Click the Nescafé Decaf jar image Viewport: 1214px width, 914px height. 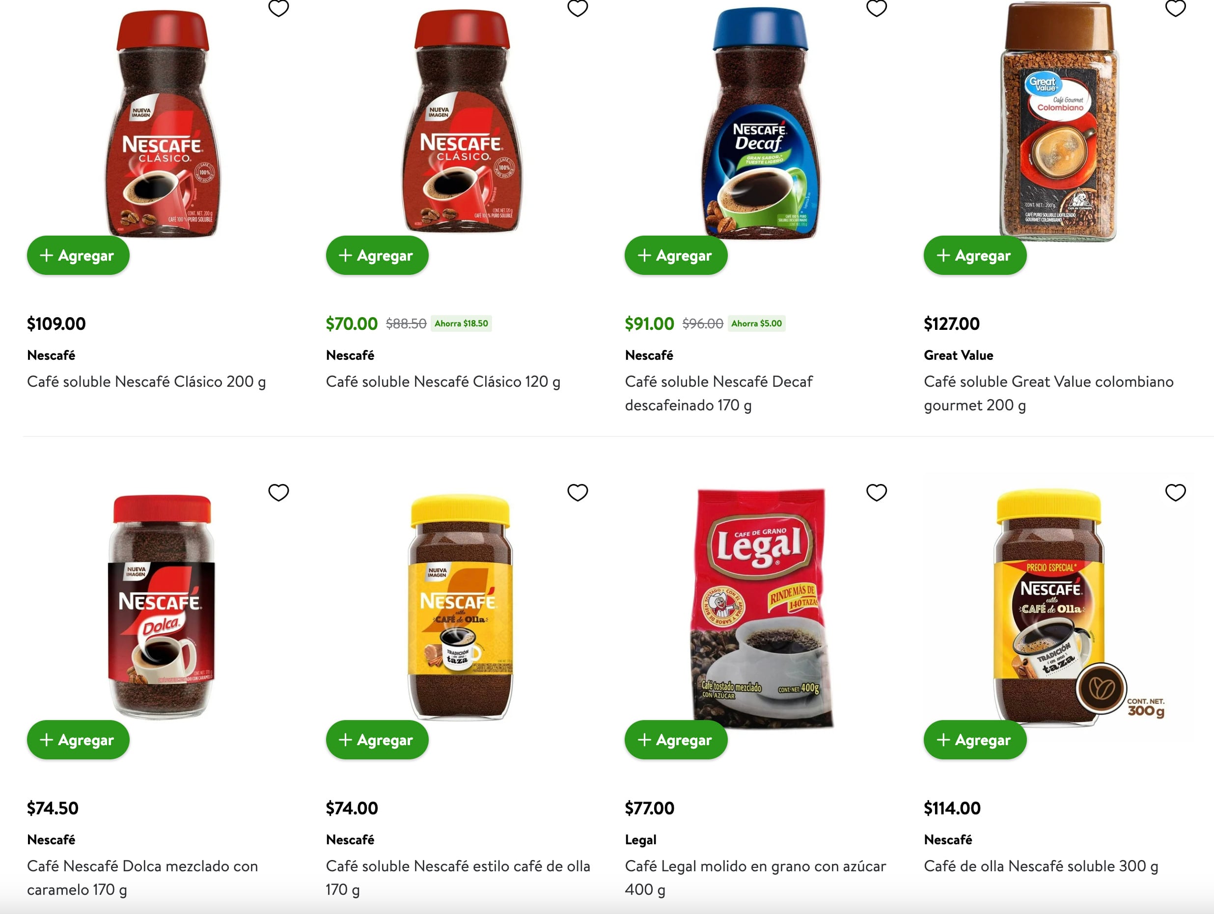[760, 122]
